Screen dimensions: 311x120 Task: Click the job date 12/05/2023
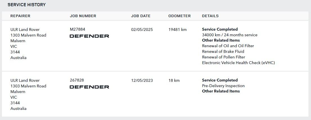coord(142,80)
